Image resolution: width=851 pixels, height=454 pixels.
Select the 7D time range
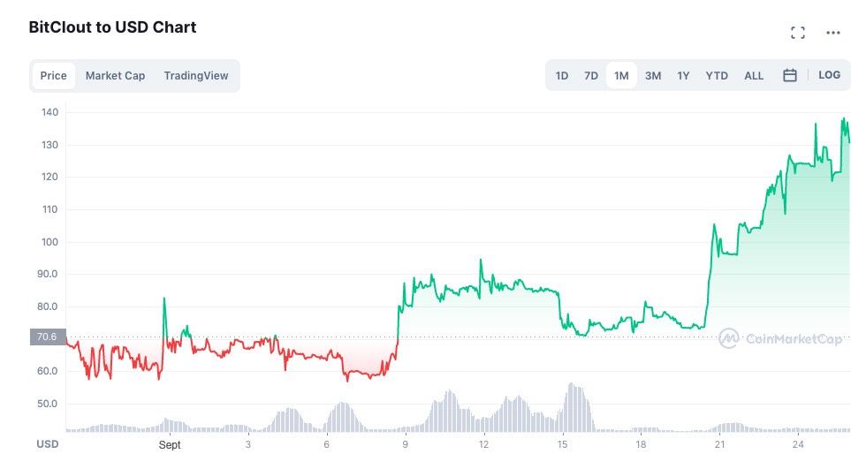591,76
